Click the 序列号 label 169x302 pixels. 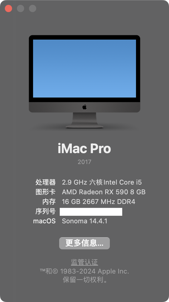[x=46, y=211]
